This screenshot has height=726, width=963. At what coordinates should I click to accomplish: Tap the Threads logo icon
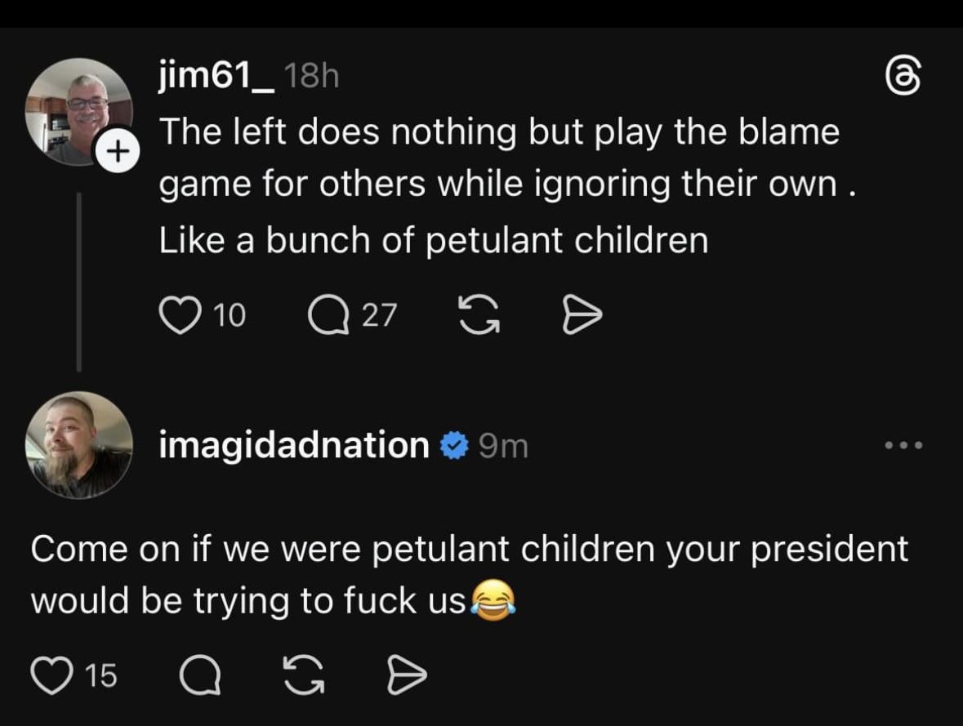coord(904,82)
